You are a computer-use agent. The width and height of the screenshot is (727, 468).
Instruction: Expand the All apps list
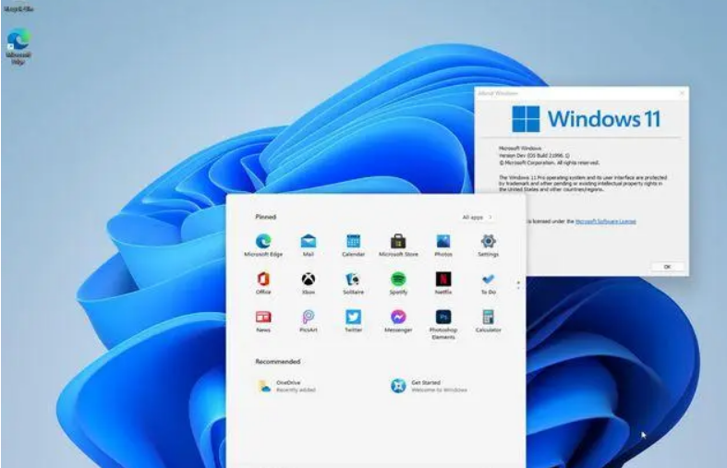click(477, 217)
